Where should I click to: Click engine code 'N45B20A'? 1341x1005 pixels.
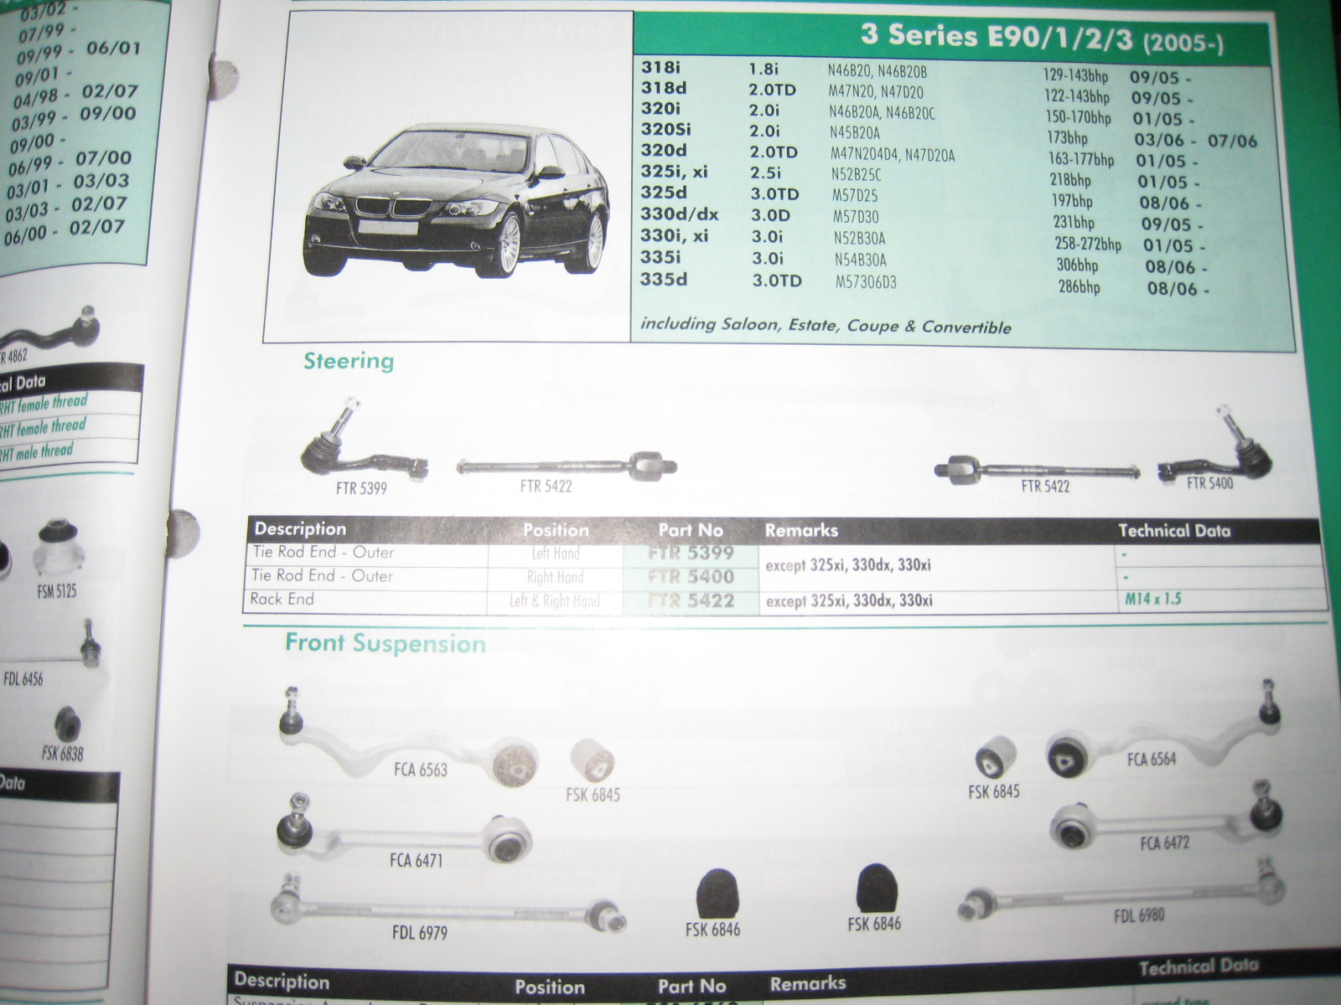click(855, 132)
